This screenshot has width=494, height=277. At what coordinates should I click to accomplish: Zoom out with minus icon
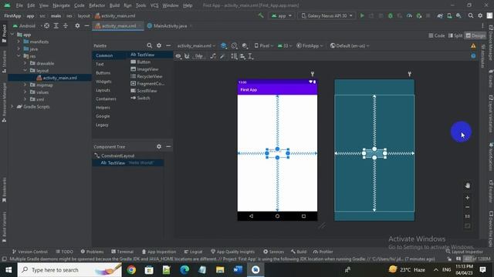click(x=468, y=207)
